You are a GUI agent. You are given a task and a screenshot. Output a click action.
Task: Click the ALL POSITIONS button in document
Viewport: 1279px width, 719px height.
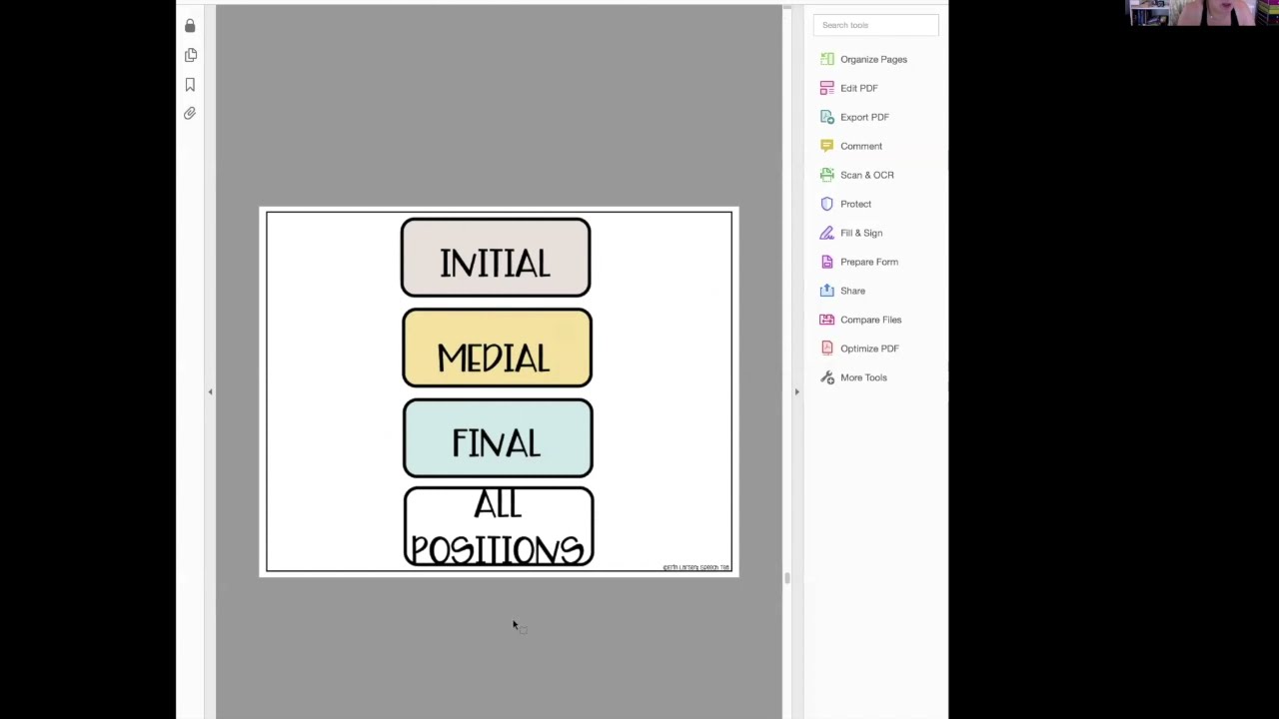click(499, 526)
